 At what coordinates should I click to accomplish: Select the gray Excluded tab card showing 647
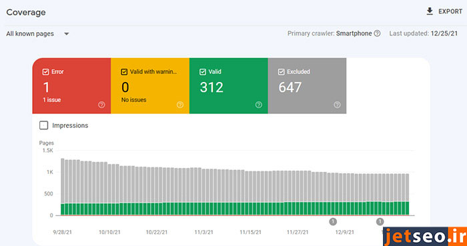click(x=307, y=86)
